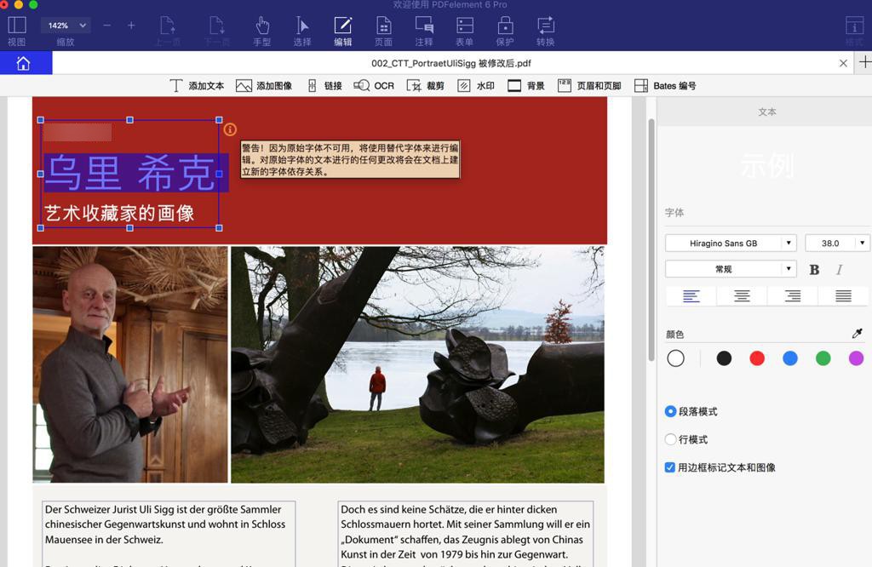Select Line mode radio button
This screenshot has height=567, width=872.
click(x=670, y=439)
